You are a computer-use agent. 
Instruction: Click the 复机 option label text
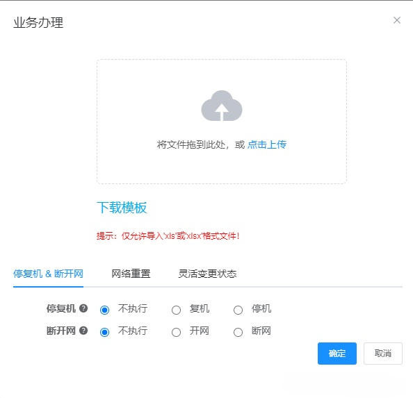[x=200, y=308]
